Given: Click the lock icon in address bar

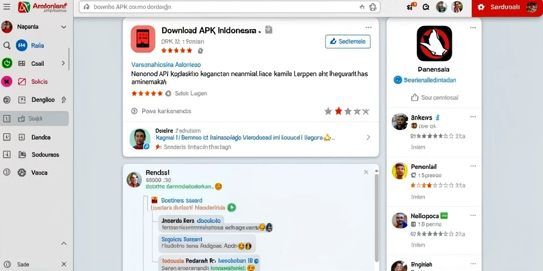Looking at the screenshot, I should [x=373, y=7].
